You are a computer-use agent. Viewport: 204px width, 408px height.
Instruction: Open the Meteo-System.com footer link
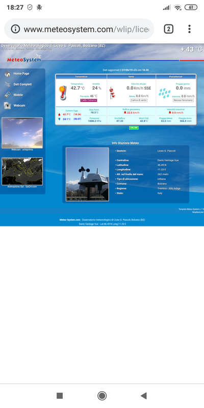coord(70,220)
